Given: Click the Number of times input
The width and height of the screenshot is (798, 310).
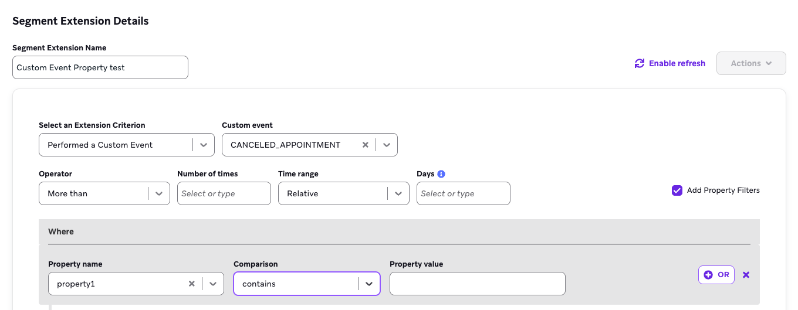Looking at the screenshot, I should (x=224, y=193).
